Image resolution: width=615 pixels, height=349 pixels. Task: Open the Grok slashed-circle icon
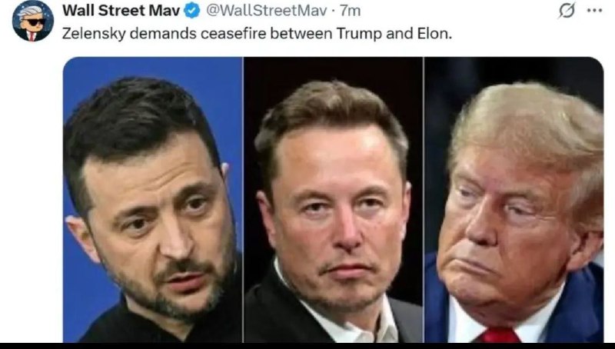point(567,11)
